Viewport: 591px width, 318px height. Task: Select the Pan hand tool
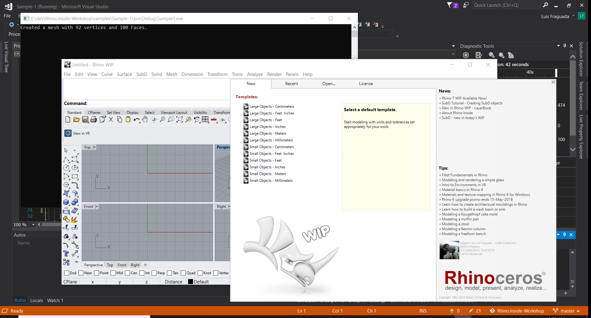(145, 120)
